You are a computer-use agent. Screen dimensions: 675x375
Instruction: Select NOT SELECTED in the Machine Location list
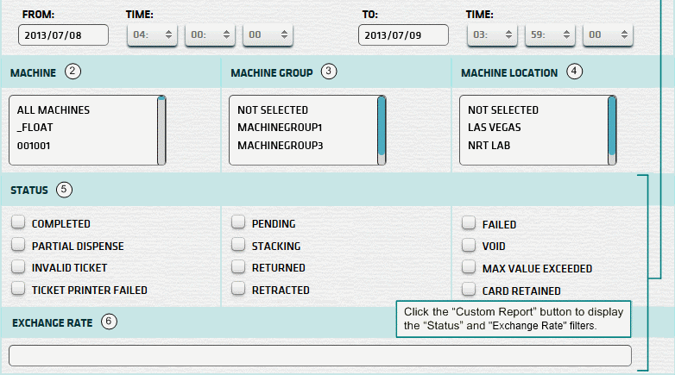503,110
